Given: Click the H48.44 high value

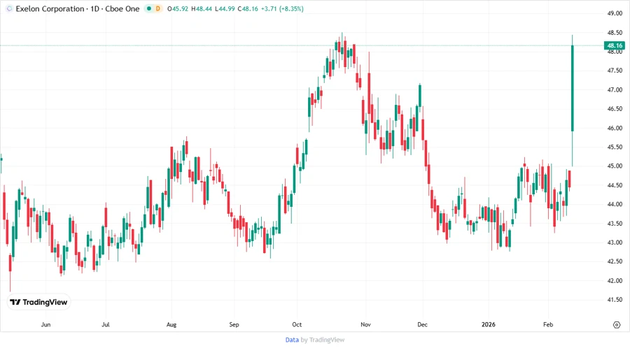Looking at the screenshot, I should [202, 9].
